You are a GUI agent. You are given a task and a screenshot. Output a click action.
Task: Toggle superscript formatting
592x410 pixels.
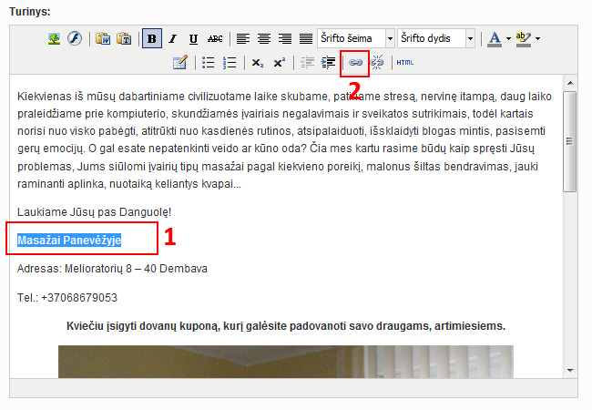coord(279,63)
